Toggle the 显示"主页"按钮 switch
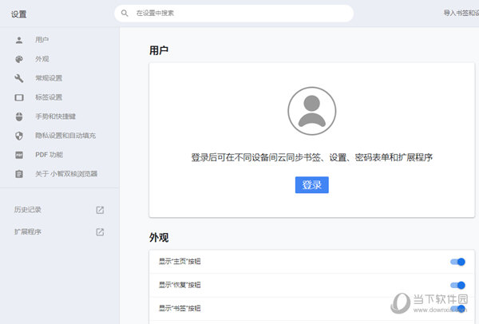This screenshot has width=479, height=324. [x=457, y=261]
